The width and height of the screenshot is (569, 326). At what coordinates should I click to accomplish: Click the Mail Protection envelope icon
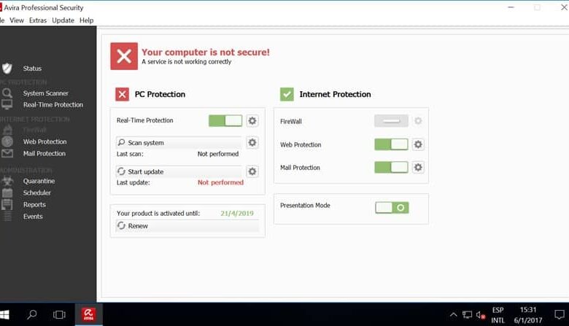point(7,153)
